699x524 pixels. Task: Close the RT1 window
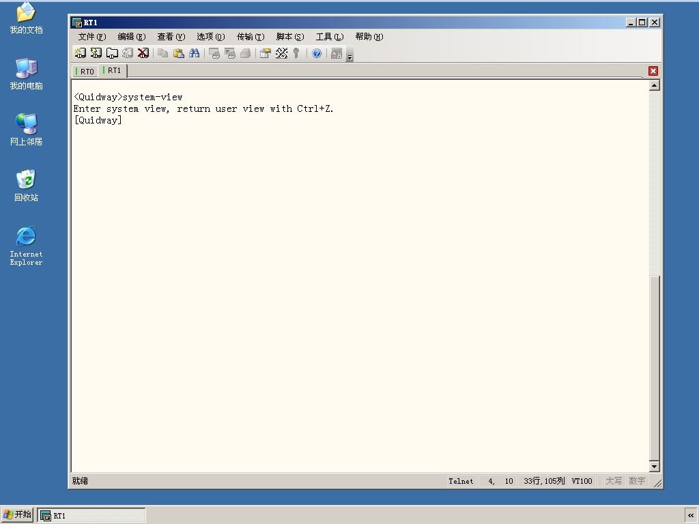pyautogui.click(x=655, y=23)
